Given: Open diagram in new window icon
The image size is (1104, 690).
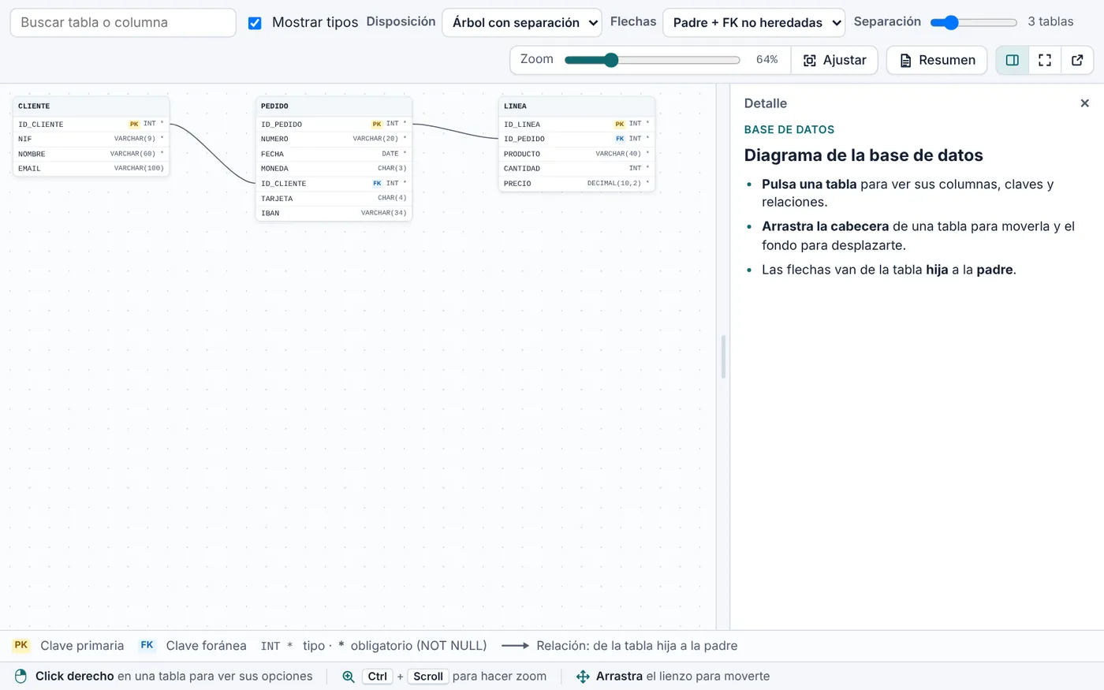Looking at the screenshot, I should (1077, 60).
